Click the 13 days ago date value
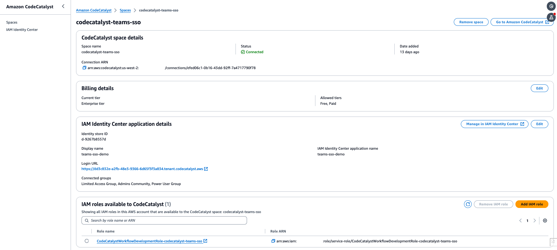Screen dimensions: 557x250 [409, 52]
